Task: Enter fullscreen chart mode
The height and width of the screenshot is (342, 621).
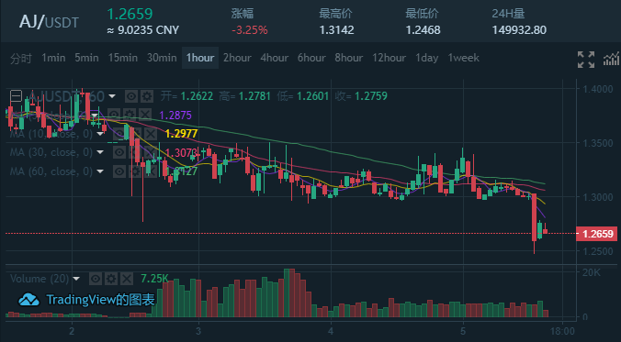Action: pos(586,60)
